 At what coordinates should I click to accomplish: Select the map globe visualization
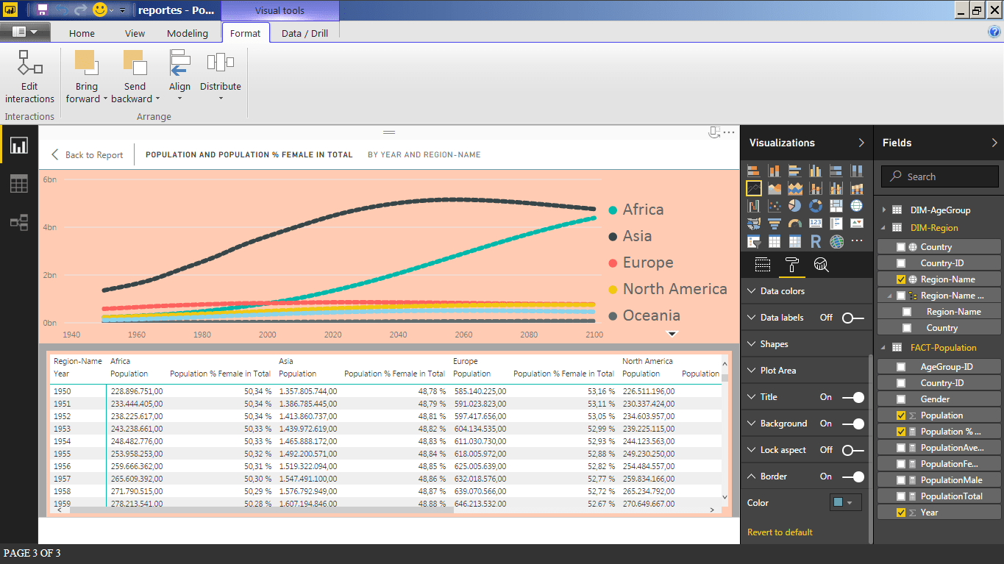point(857,206)
